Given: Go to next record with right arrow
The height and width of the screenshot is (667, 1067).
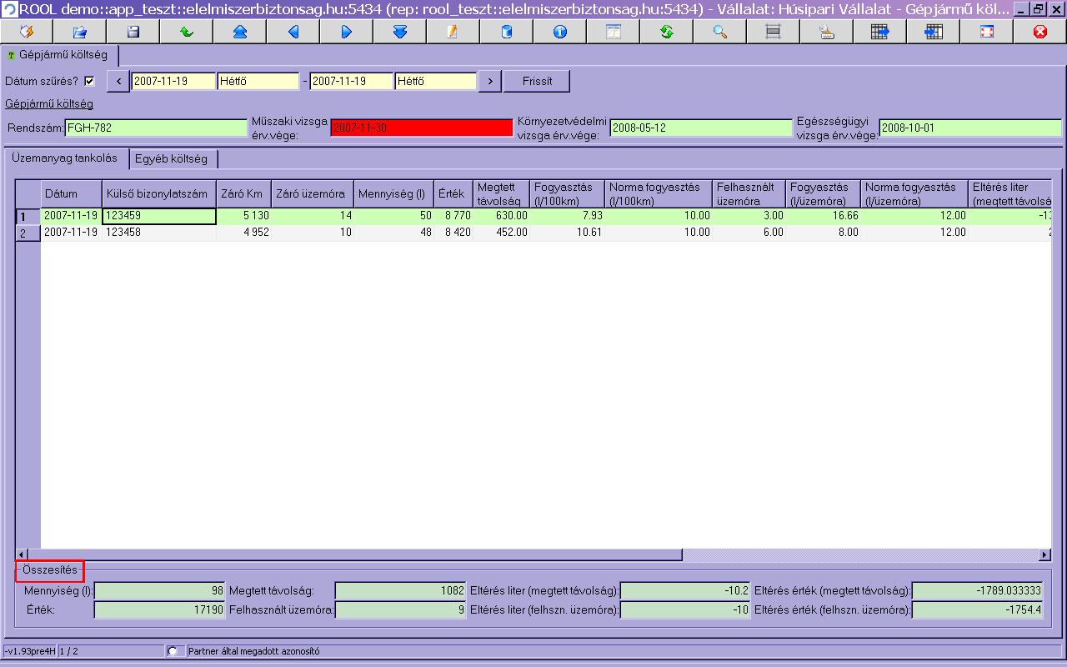Looking at the screenshot, I should click(x=347, y=32).
